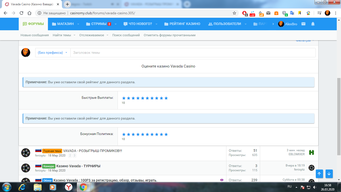Set first star in Быстрые Выплаты rating
Viewport: 341px width, 192px height.
tap(124, 98)
